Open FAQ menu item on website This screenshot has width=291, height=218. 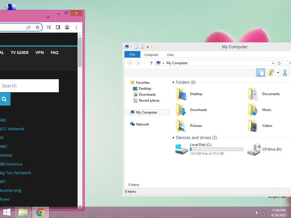(x=54, y=53)
